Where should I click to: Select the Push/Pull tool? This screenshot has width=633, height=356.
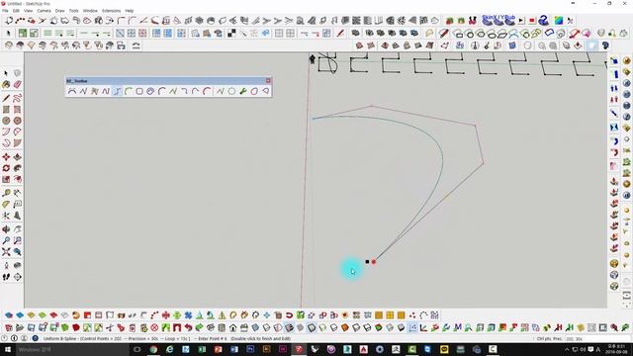pyautogui.click(x=18, y=157)
